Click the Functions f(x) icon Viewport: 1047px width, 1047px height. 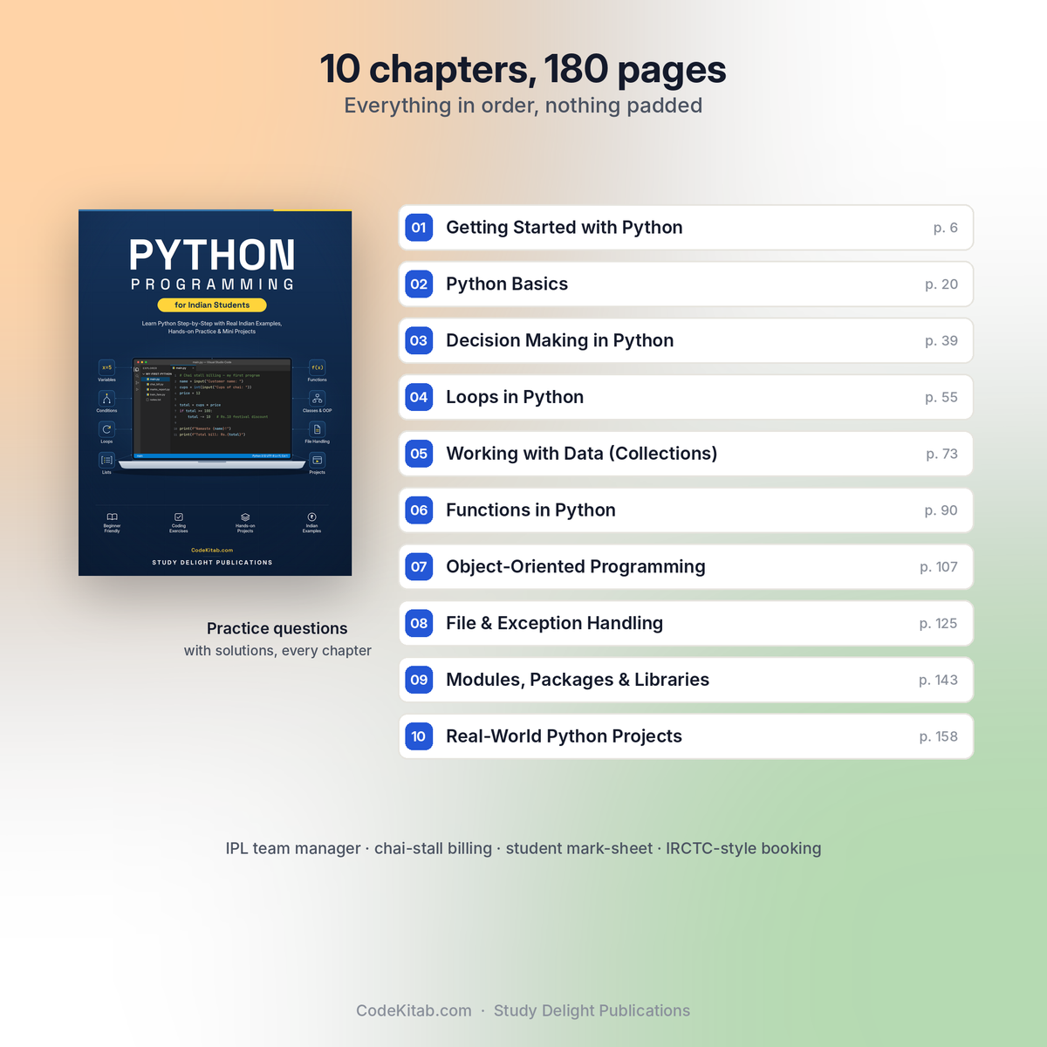(317, 367)
